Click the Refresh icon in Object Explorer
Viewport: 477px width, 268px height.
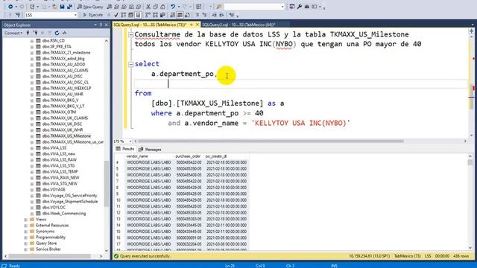(x=57, y=33)
